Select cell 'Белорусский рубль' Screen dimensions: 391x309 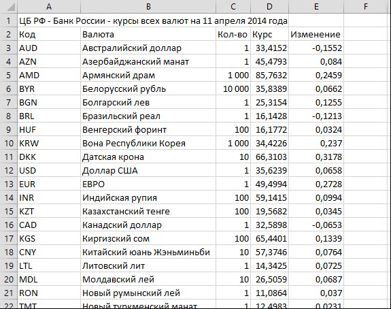coord(148,89)
